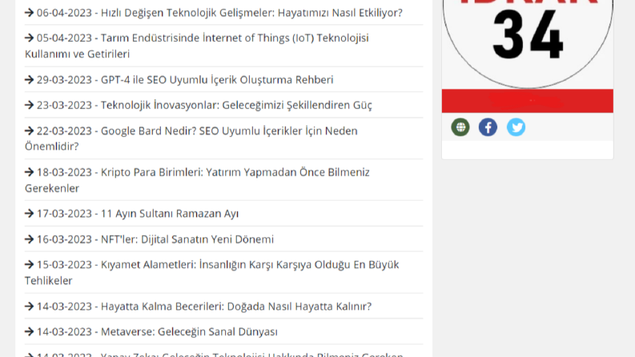Open Google Bard Nedir article link
Screen dimensions: 635x357
pyautogui.click(x=191, y=138)
